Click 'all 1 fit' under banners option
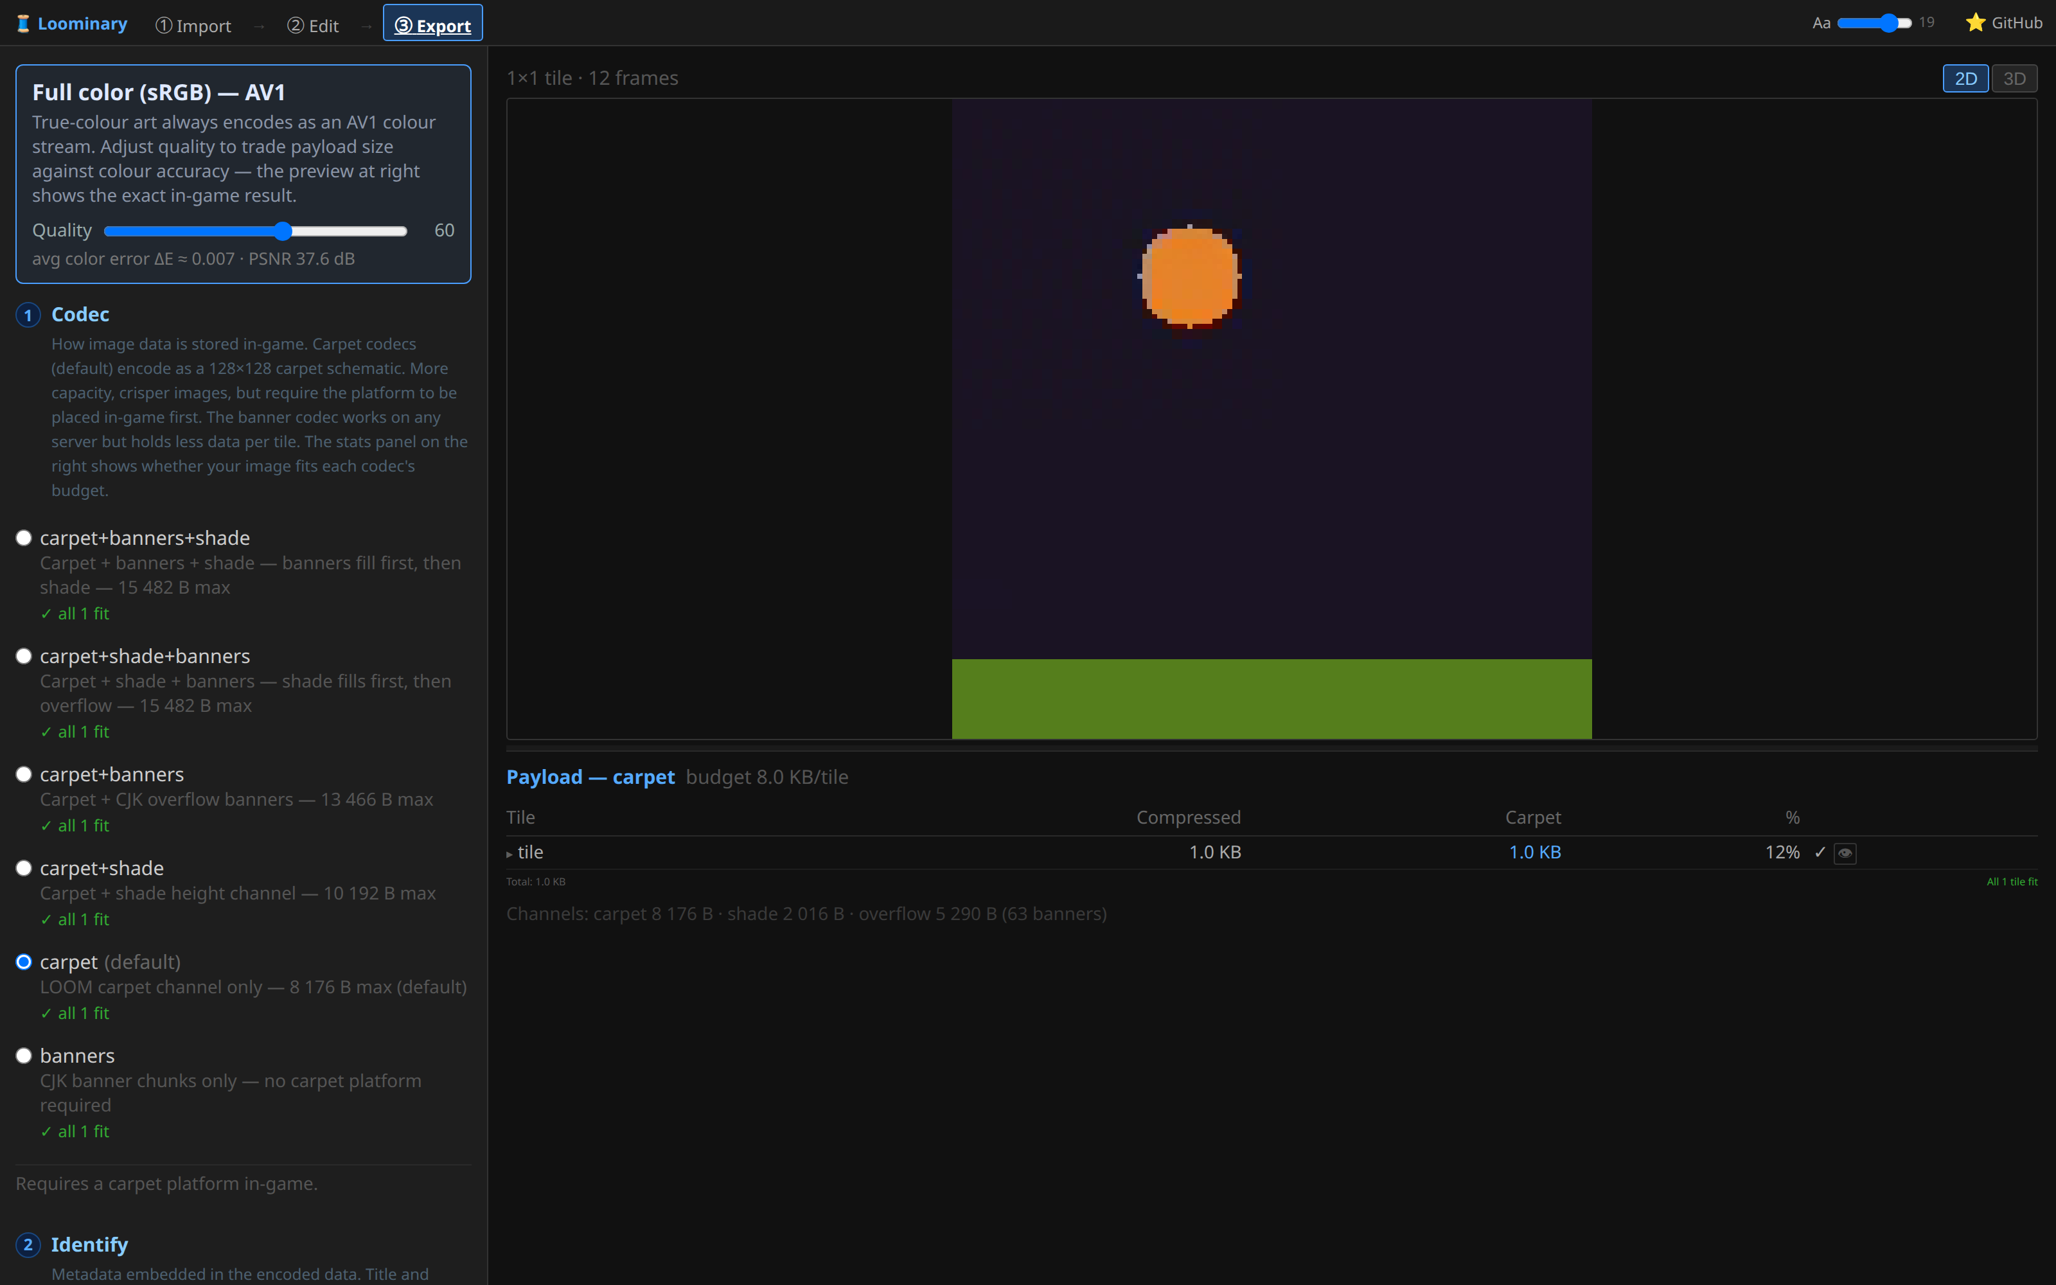This screenshot has width=2056, height=1285. coord(75,1131)
